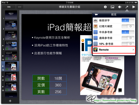
Task: Select the iPad簡報超 slide title text
Action: tap(69, 27)
